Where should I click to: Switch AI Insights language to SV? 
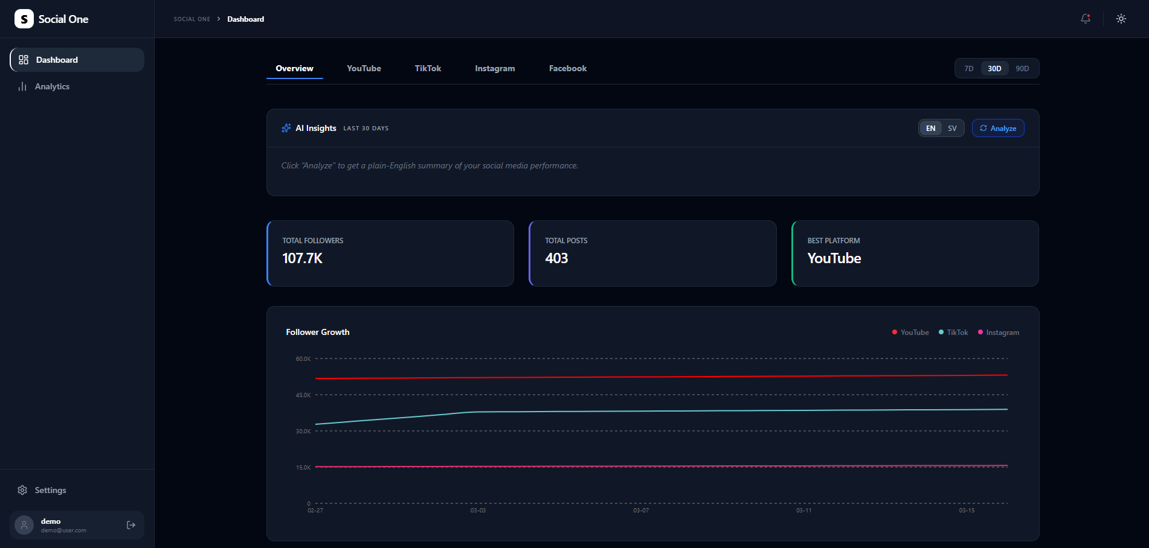[x=952, y=128]
